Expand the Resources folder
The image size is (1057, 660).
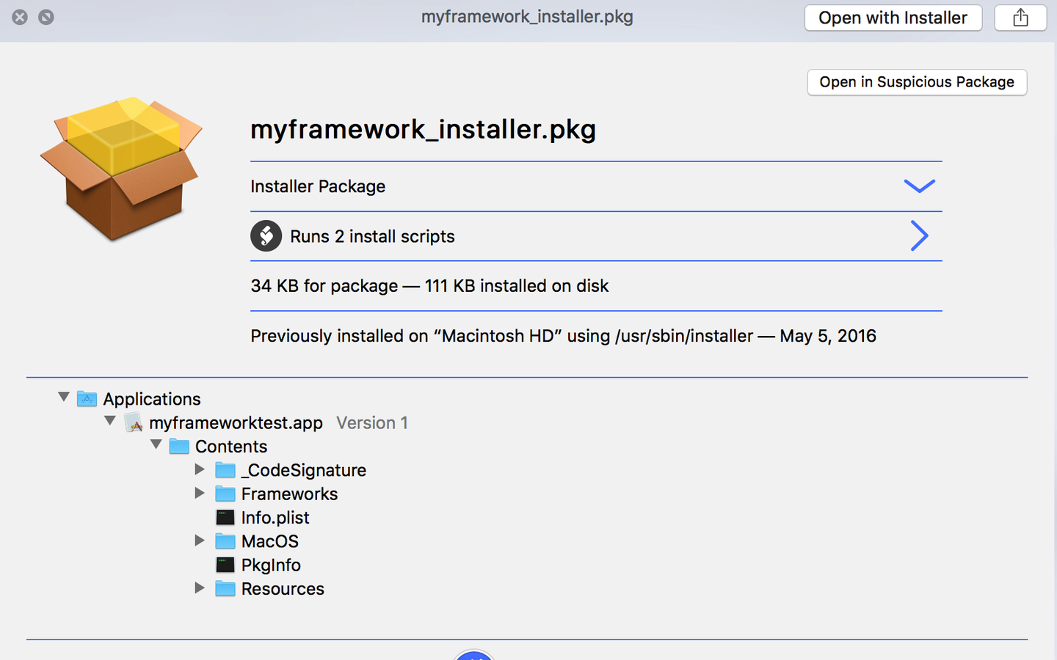point(200,588)
